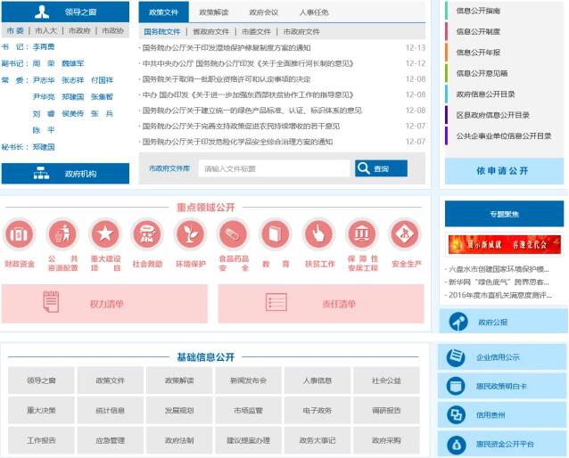The height and width of the screenshot is (458, 569).
Task: Open the 政府采购 grid item
Action: pos(386,440)
